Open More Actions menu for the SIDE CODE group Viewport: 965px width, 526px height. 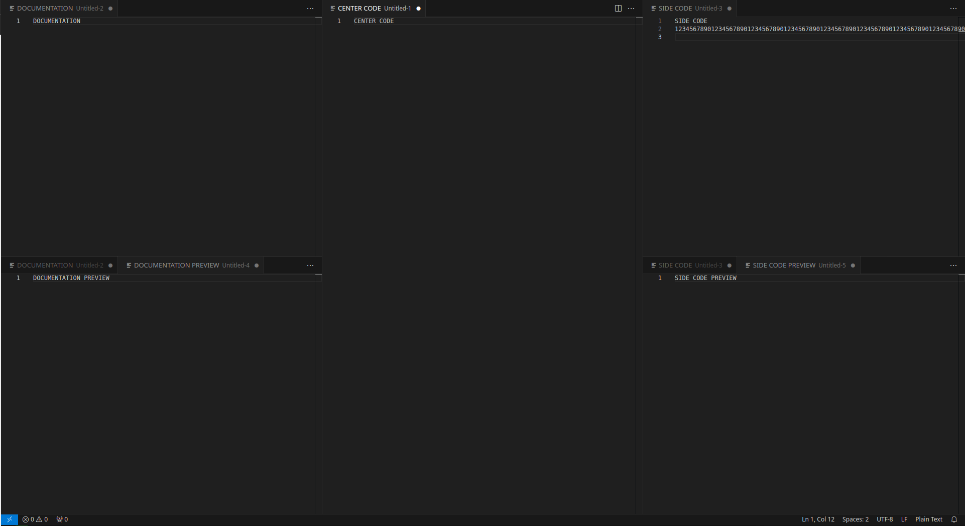(953, 8)
